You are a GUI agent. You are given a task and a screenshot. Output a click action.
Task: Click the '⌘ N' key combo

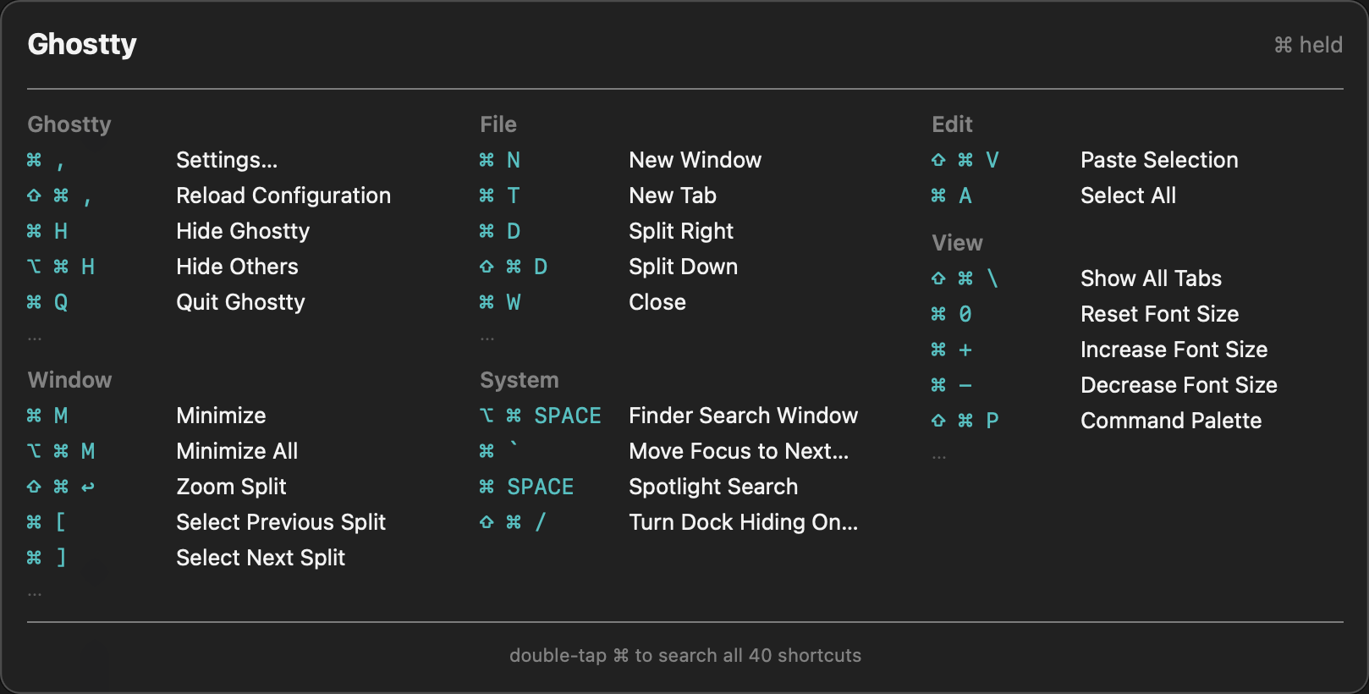click(500, 160)
